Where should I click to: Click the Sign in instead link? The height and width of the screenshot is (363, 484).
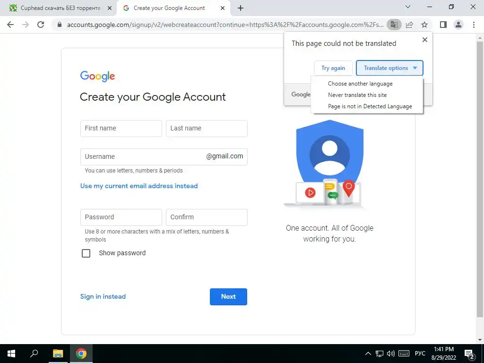coord(103,297)
